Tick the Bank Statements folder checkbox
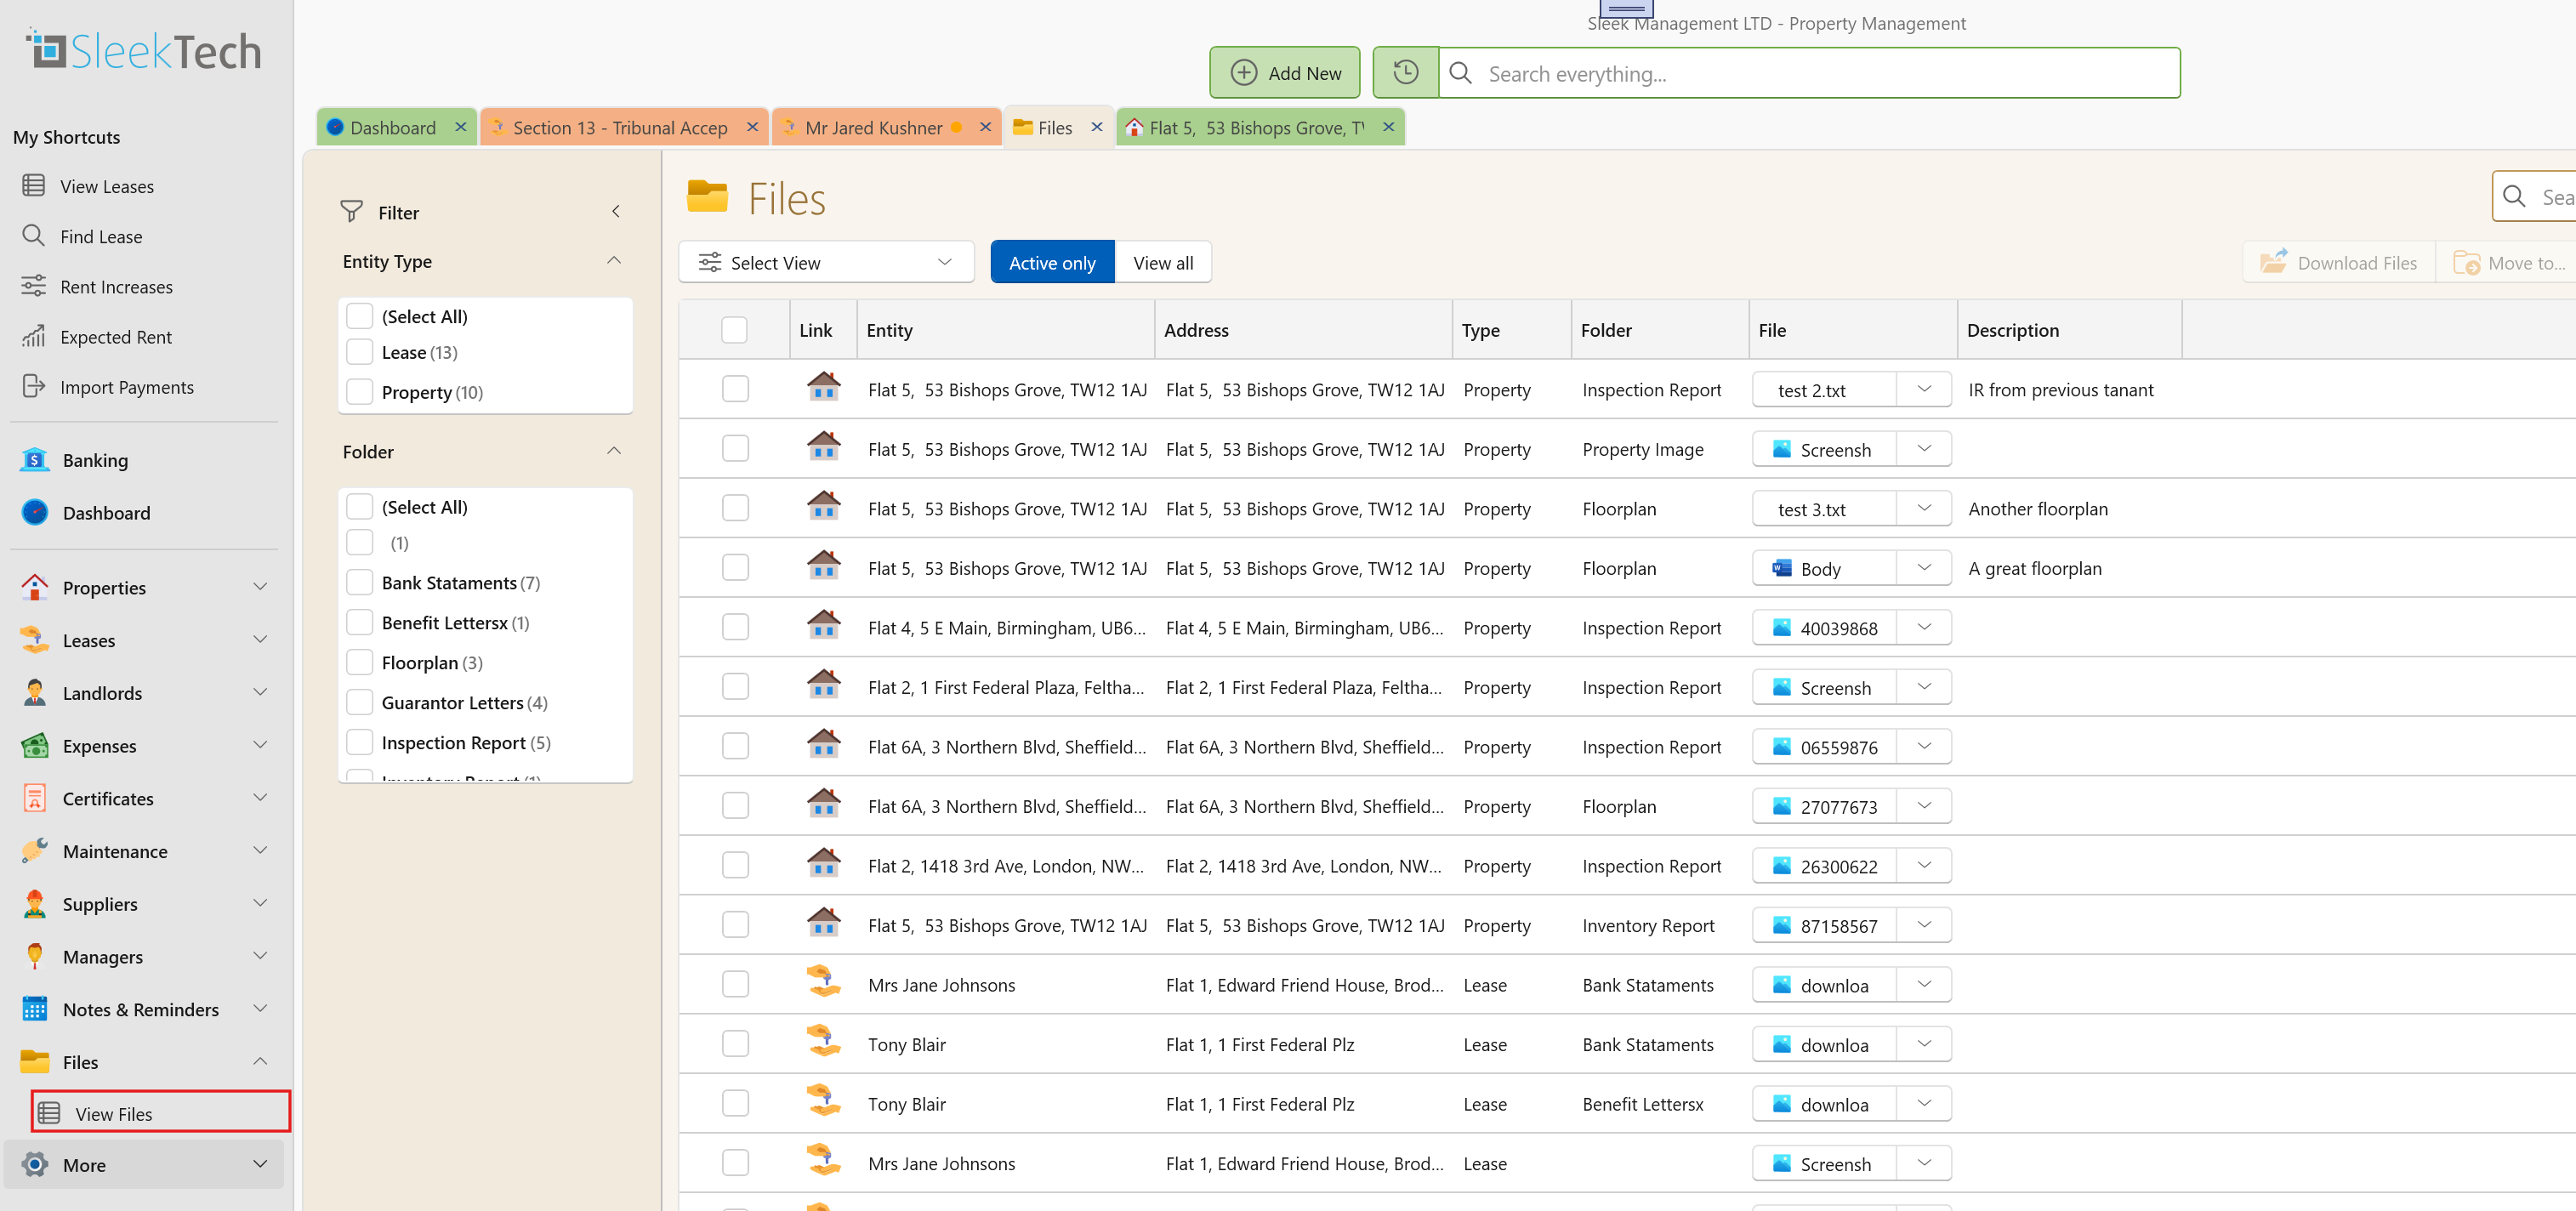The width and height of the screenshot is (2576, 1211). (x=359, y=582)
